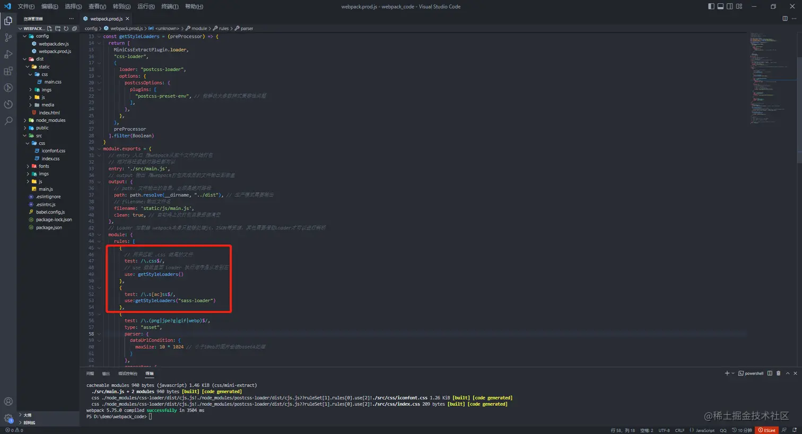This screenshot has height=434, width=802.
Task: Select the powershell terminal entry
Action: pos(751,374)
